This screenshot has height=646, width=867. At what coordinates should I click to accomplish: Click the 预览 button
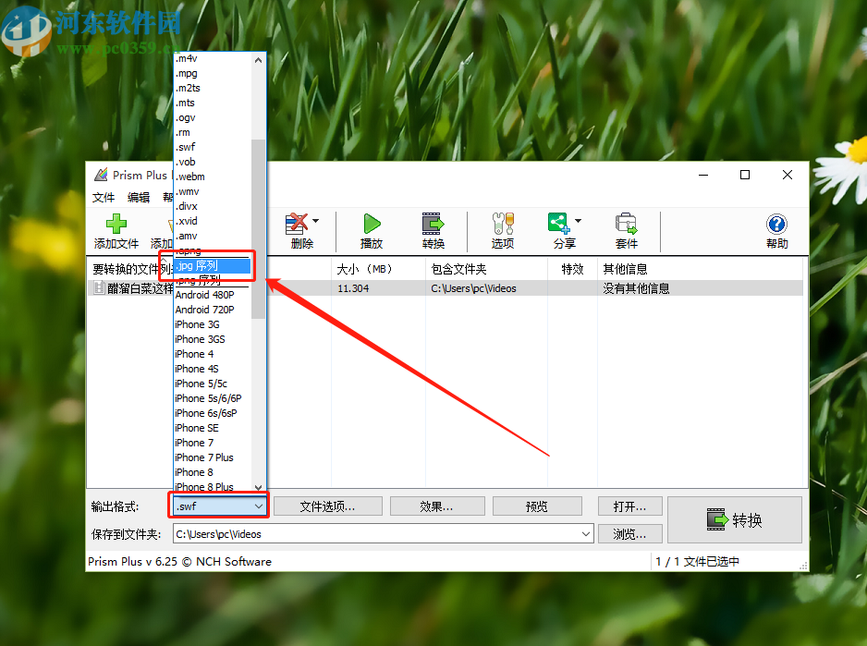[537, 506]
